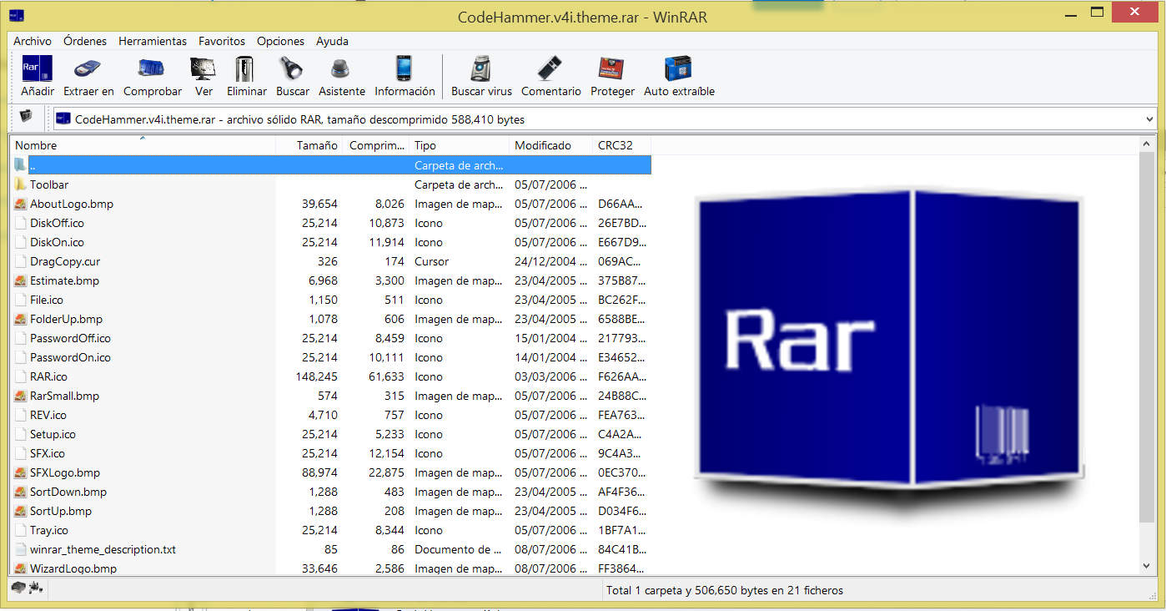Click the Comentario toolbar icon
The height and width of the screenshot is (611, 1166).
pyautogui.click(x=550, y=68)
